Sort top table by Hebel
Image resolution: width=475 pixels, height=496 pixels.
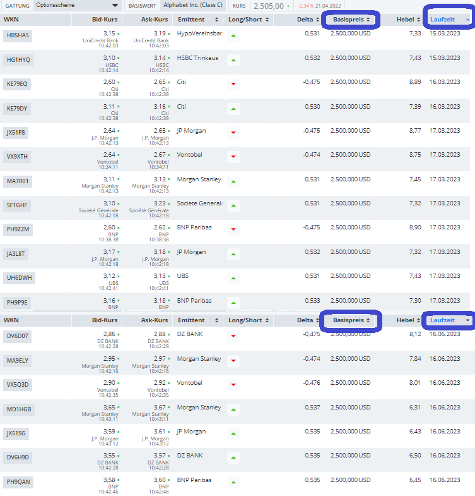(408, 20)
